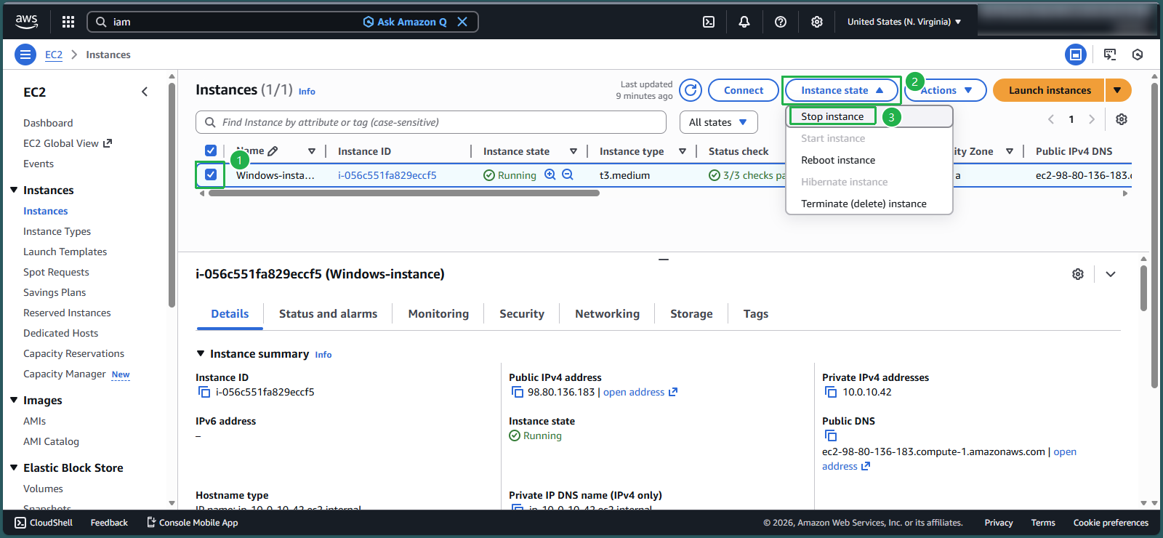Click the panel resize handle bar
The image size is (1163, 538).
click(x=664, y=259)
